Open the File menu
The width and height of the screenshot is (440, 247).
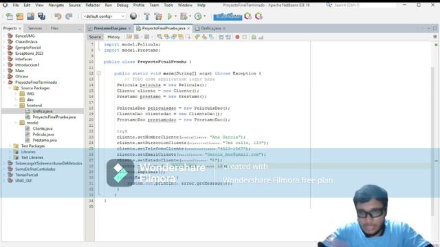coord(16,5)
